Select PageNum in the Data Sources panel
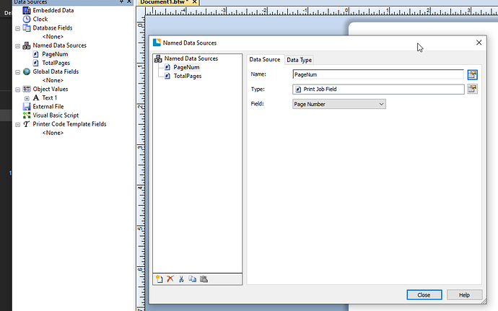This screenshot has width=498, height=311. coord(55,54)
